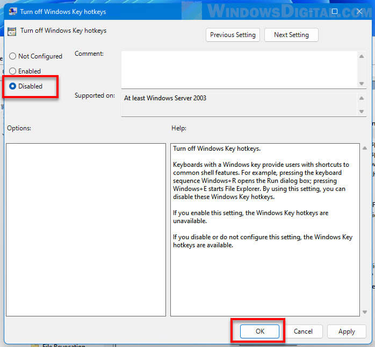Confirm with the OK button
The height and width of the screenshot is (347, 375).
click(x=259, y=331)
